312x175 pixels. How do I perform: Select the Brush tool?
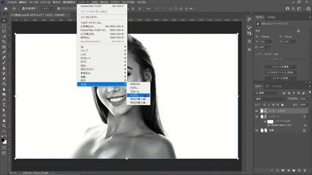[4, 63]
